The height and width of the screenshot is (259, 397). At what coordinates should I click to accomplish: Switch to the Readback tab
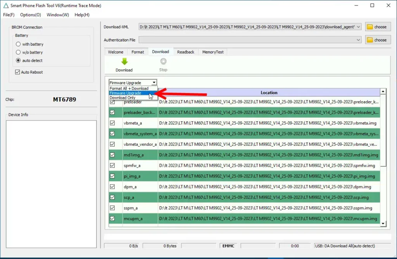(x=186, y=52)
